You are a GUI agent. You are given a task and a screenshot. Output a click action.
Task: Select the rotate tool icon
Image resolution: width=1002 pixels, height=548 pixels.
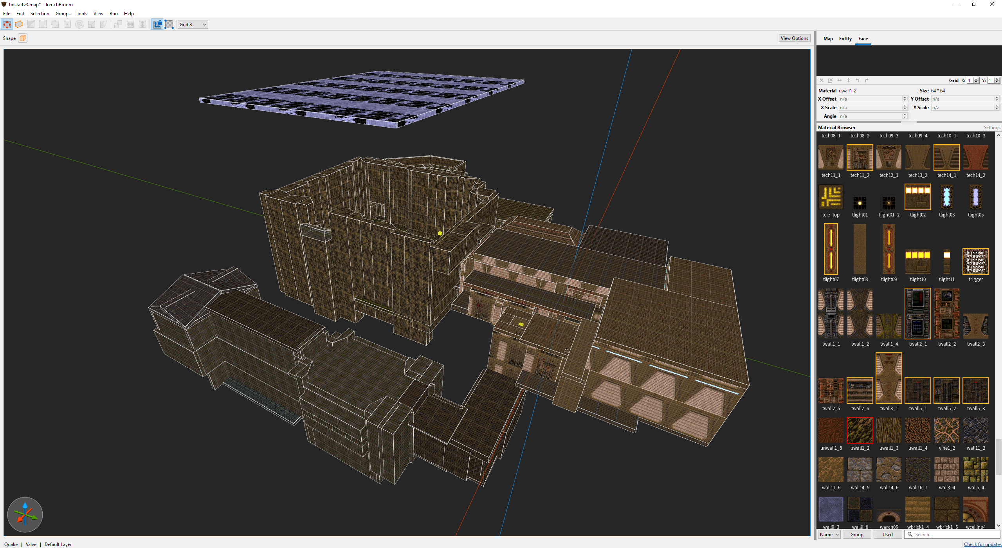pos(79,24)
